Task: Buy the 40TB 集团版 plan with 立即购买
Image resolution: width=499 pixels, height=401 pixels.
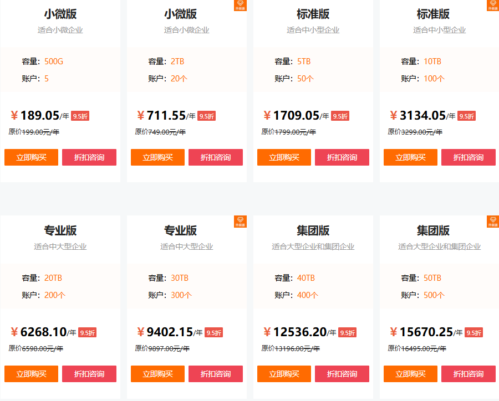Action: tap(284, 374)
